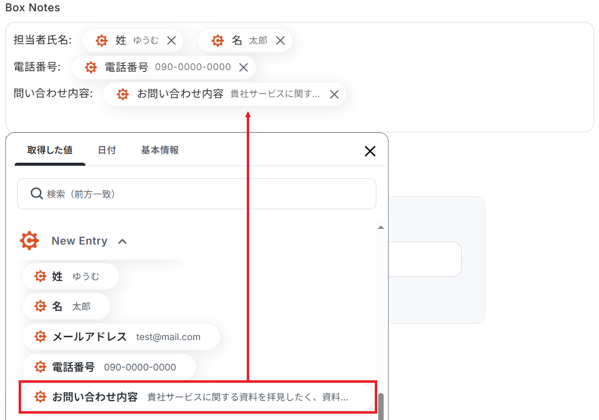Insert 姓 ゆうむ from the New Entry list

coord(71,276)
